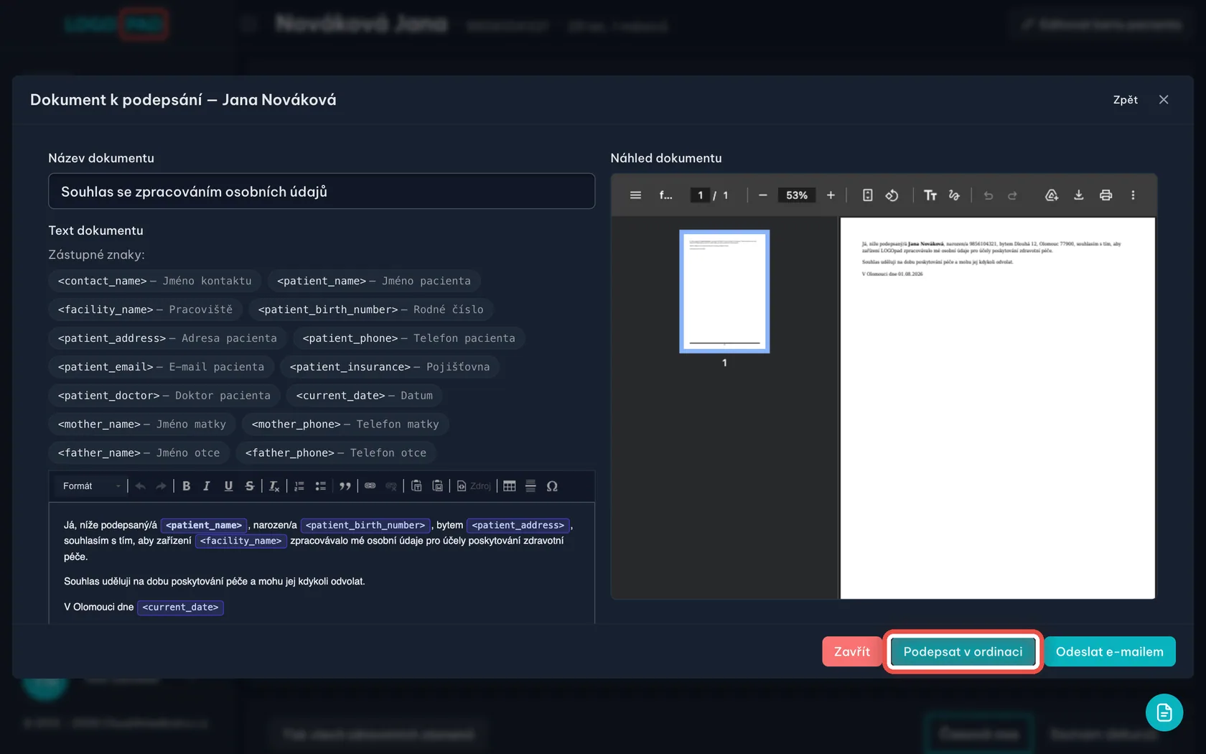
Task: Apply italic formatting in text editor
Action: 207,486
